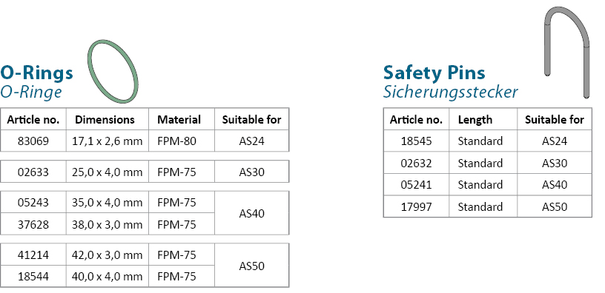
Task: Select the Safety Pins heading
Action: tap(434, 73)
